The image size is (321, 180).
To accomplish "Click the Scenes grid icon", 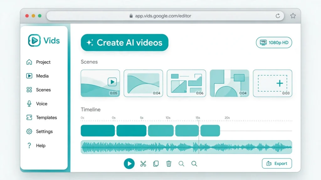I will 29,90.
